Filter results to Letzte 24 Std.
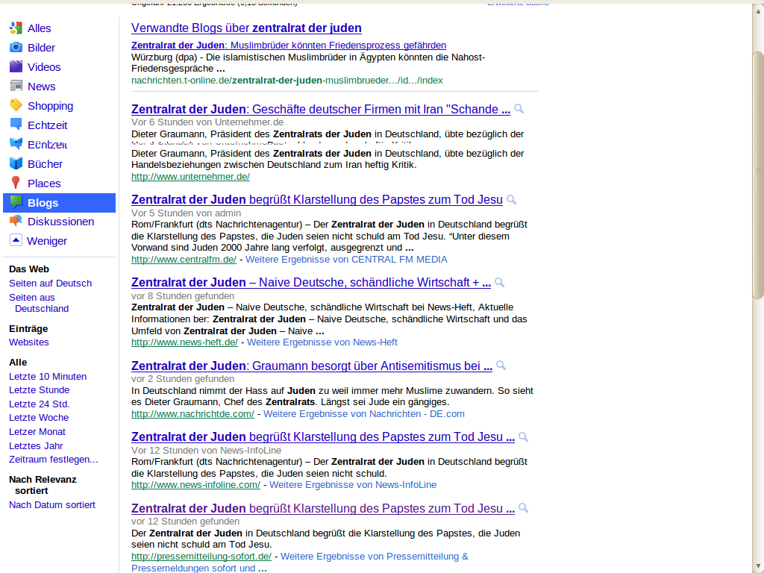This screenshot has width=764, height=573. point(39,404)
